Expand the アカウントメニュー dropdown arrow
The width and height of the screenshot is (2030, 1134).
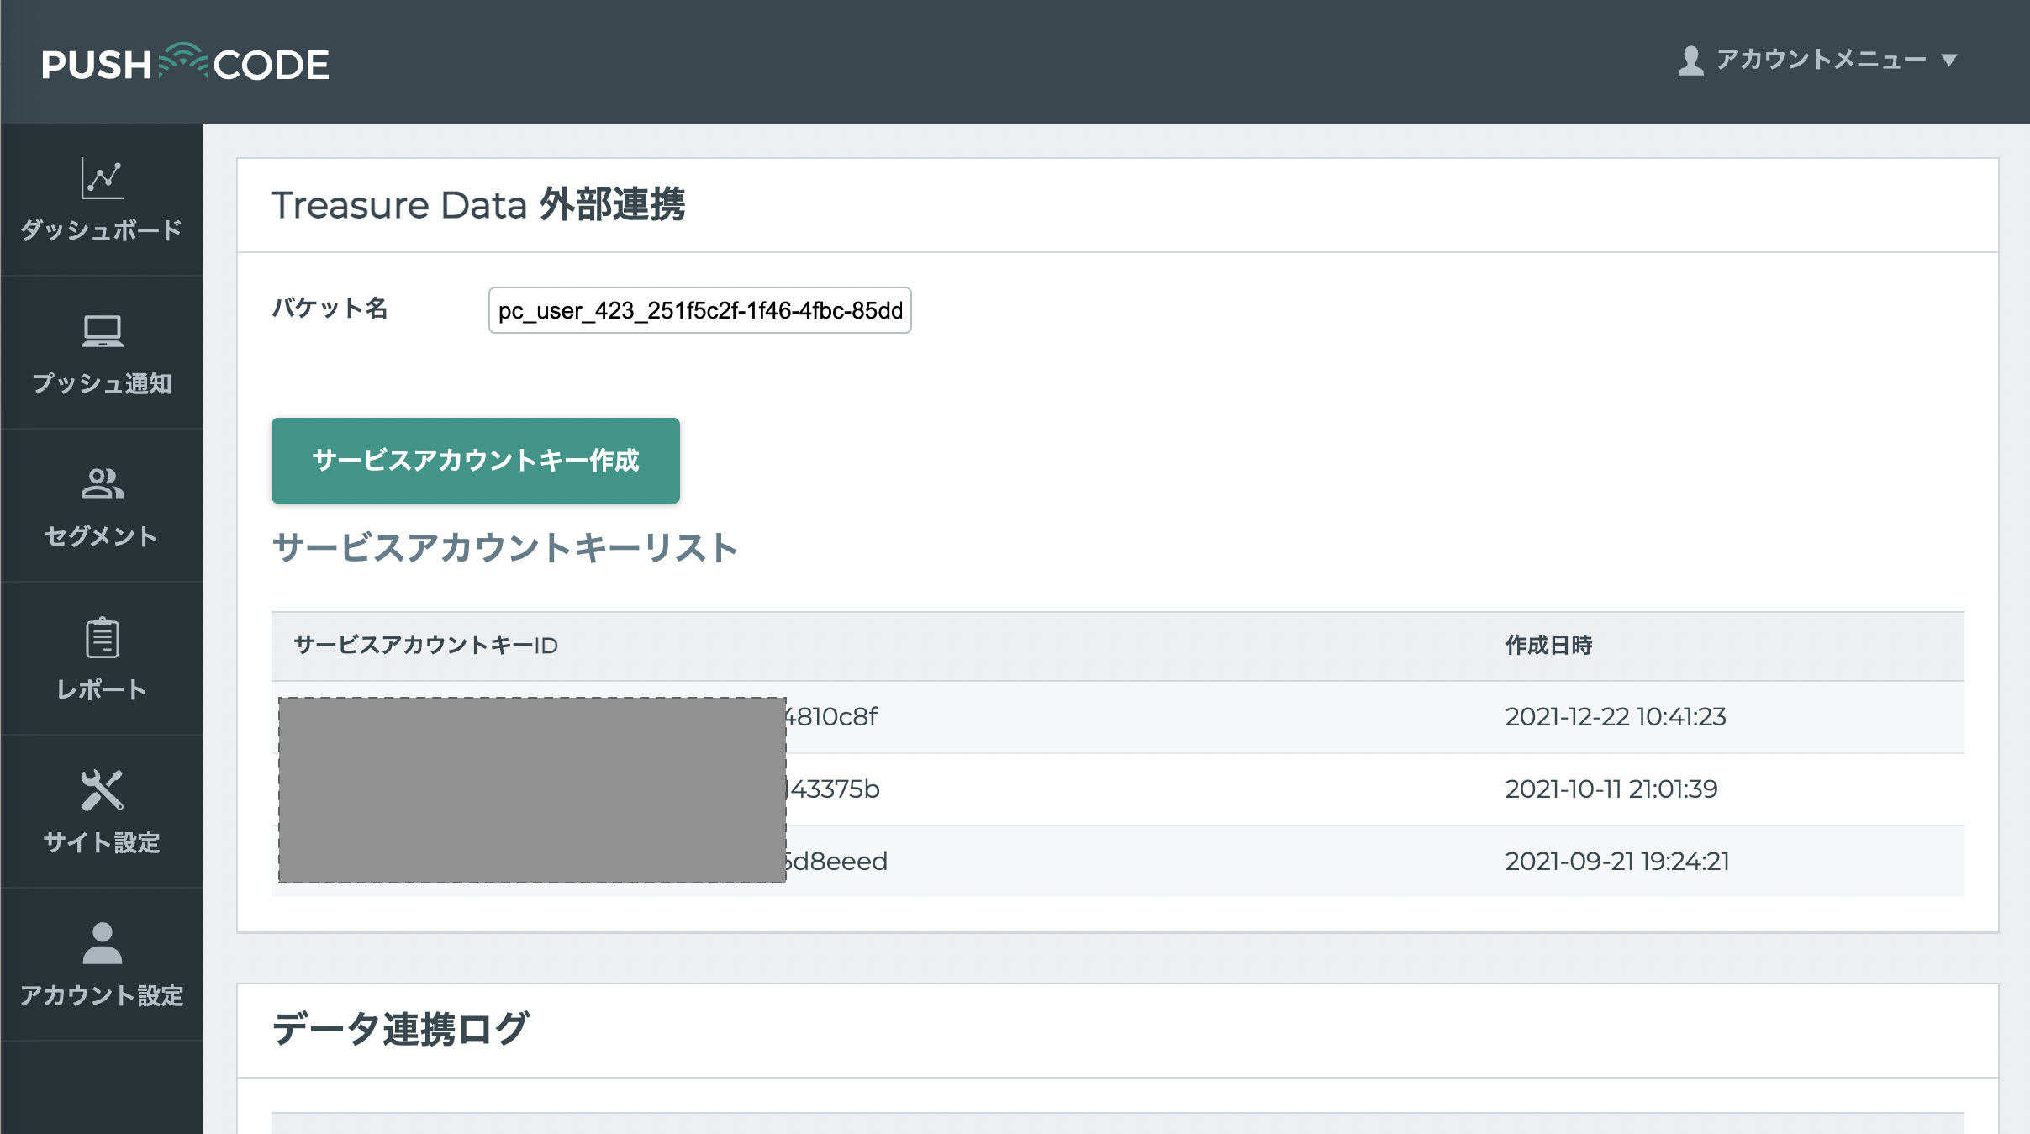pos(1949,61)
